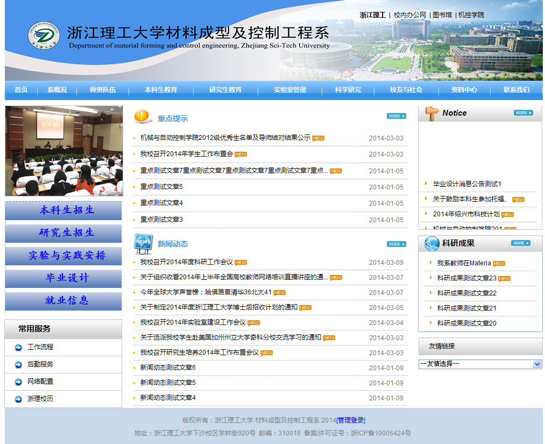Open 科研成果测试文章20
Viewport: 545px width, 444px height.
click(467, 323)
